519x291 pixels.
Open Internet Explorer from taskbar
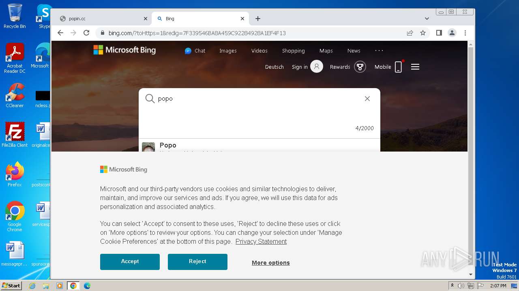[32, 286]
